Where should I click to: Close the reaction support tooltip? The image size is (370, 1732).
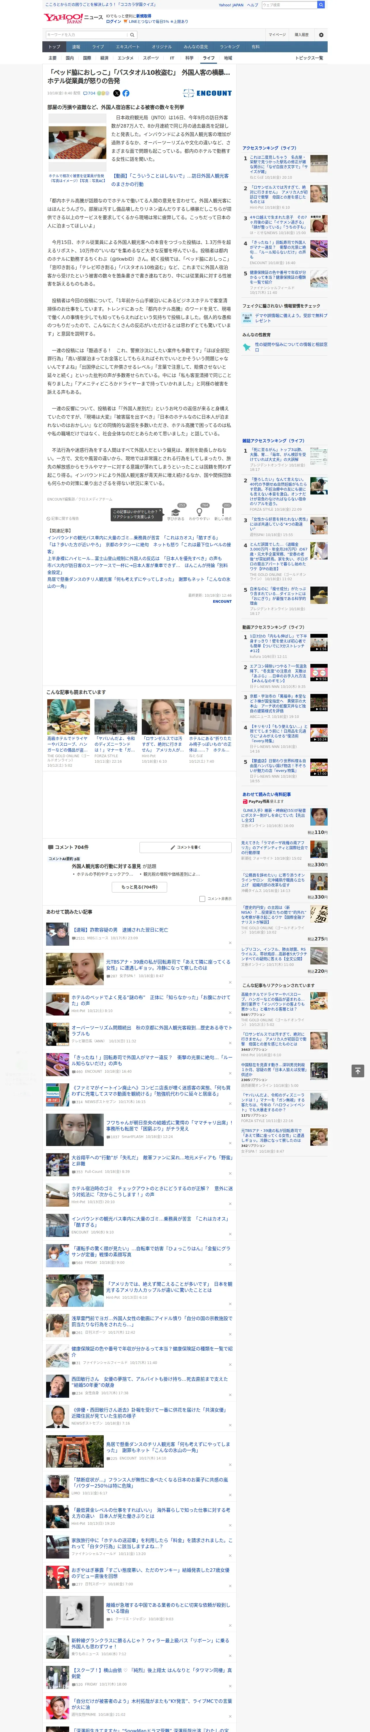(160, 510)
